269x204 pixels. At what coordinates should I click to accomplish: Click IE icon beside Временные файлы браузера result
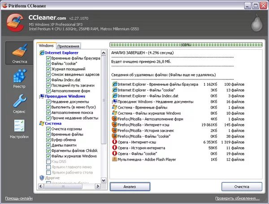coord(115,84)
